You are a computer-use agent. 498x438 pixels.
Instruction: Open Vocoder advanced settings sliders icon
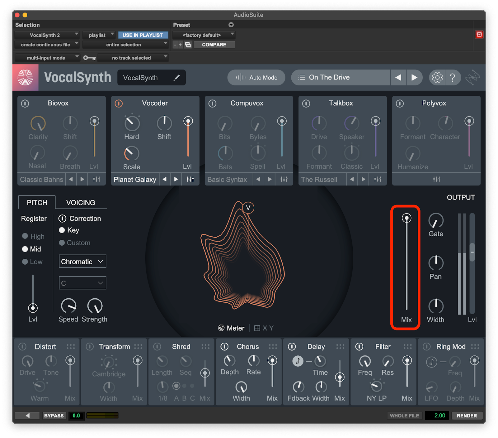pyautogui.click(x=190, y=179)
